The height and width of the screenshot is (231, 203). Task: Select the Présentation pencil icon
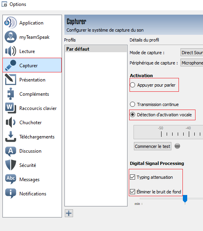pyautogui.click(x=10, y=80)
